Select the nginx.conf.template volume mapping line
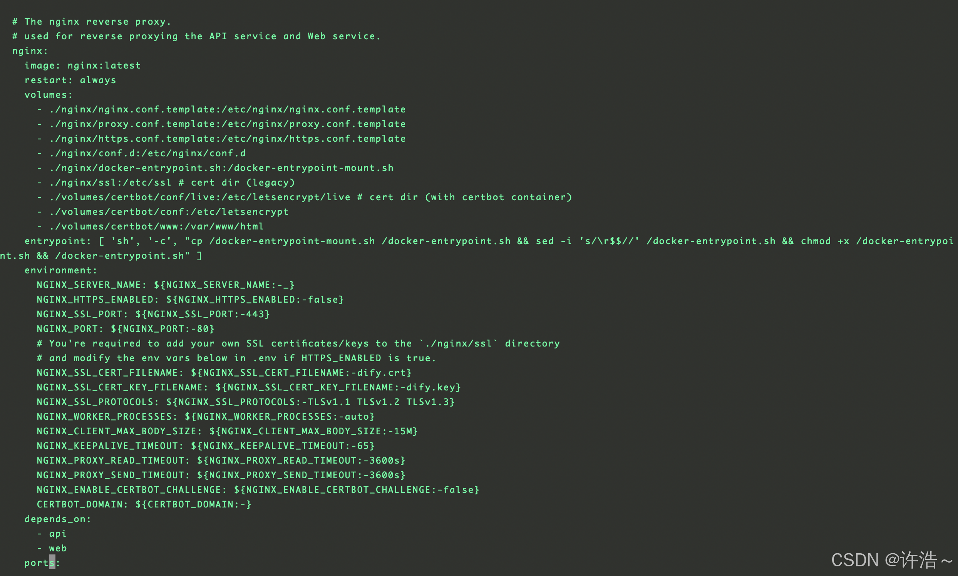Viewport: 958px width, 576px height. tap(221, 109)
